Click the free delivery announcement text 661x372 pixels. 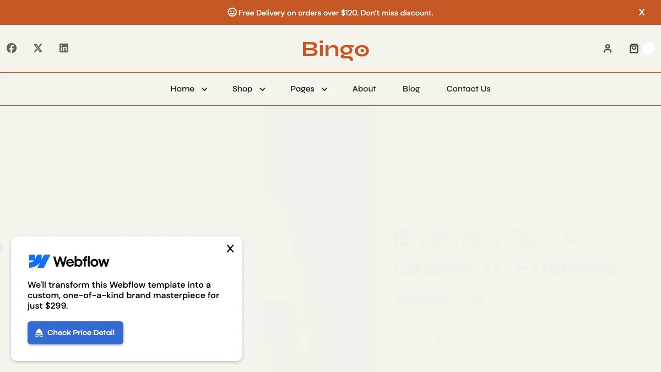pyautogui.click(x=336, y=13)
